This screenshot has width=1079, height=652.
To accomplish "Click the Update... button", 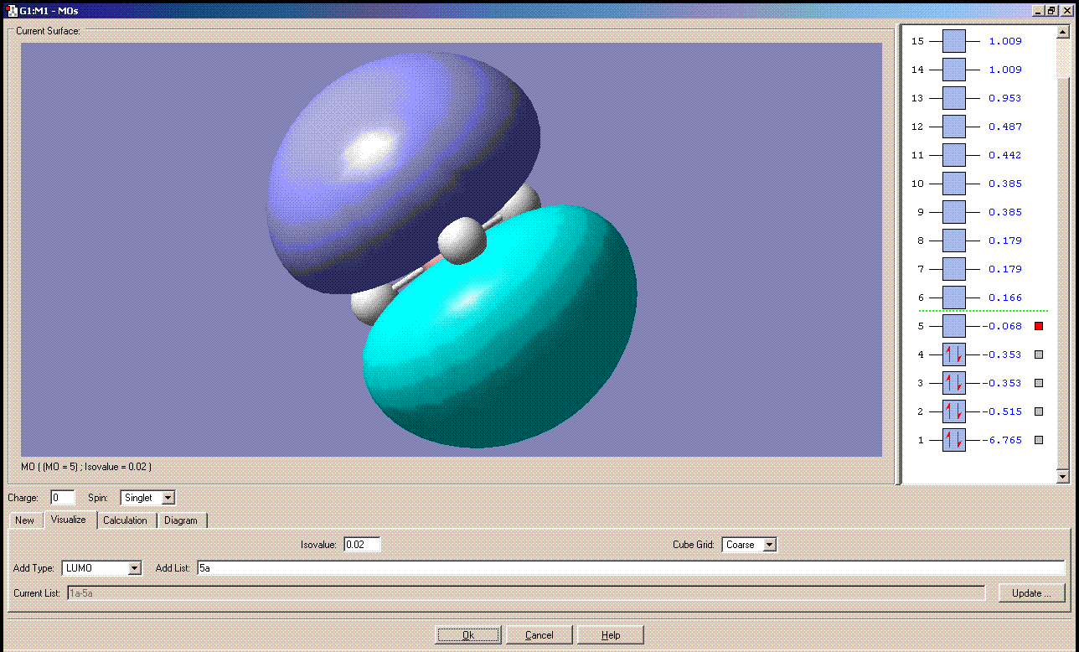I will click(x=1031, y=593).
